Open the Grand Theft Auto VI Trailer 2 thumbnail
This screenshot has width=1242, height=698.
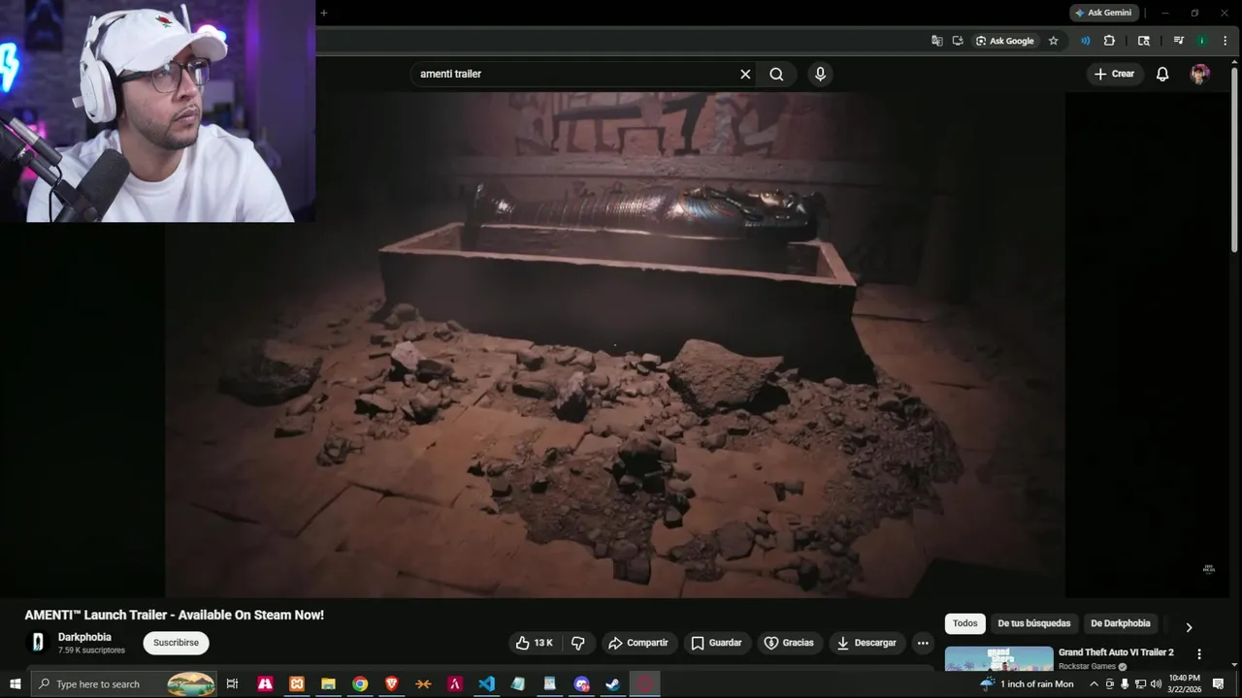998,659
